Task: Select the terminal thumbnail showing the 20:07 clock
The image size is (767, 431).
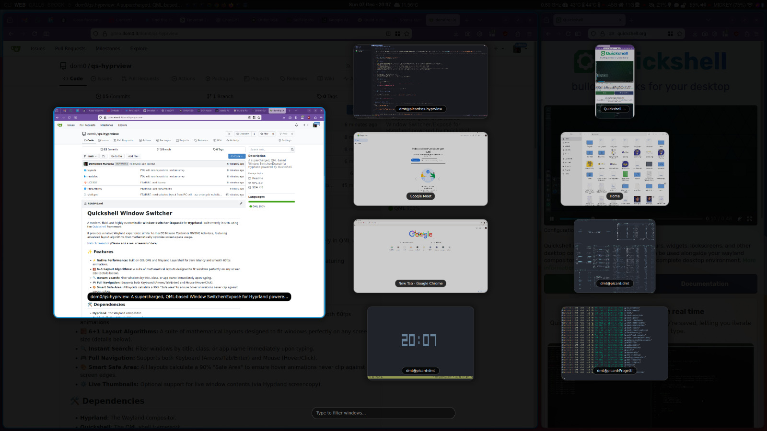Action: 420,343
